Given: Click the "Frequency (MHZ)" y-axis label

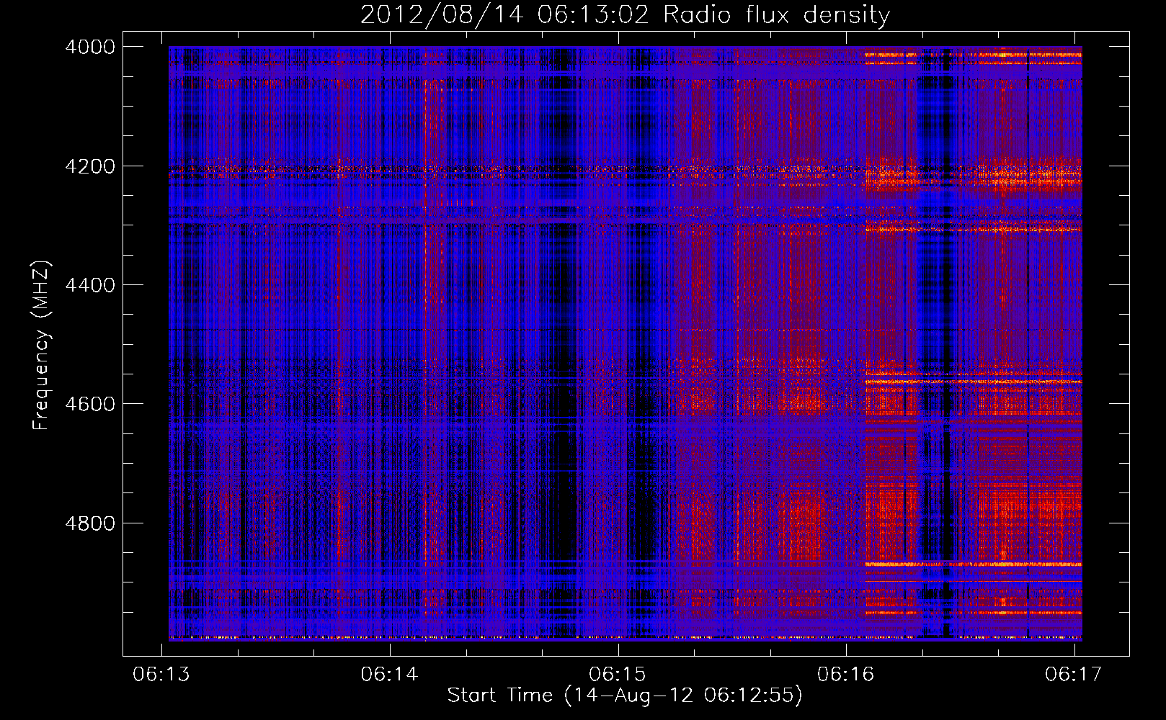Looking at the screenshot, I should click(x=41, y=346).
